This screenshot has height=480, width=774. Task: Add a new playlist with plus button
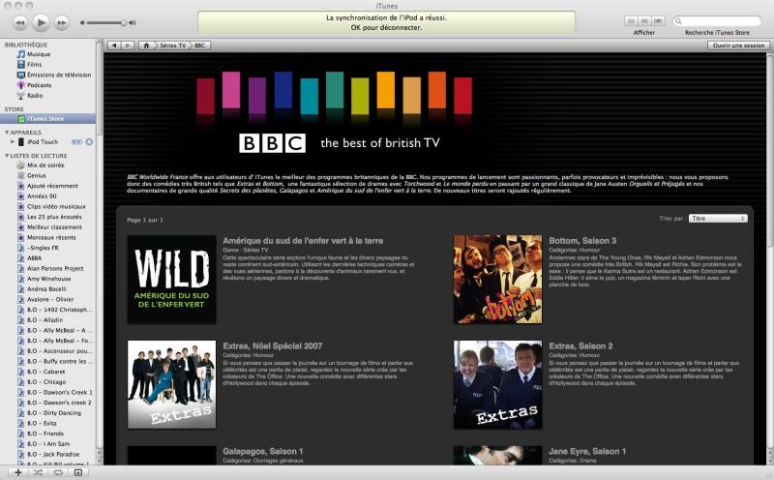pos(17,472)
